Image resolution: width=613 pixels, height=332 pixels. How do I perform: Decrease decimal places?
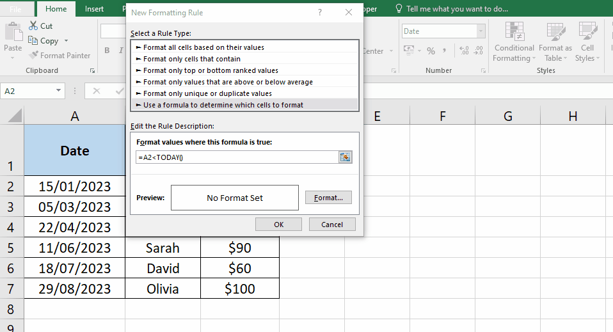[x=479, y=51]
